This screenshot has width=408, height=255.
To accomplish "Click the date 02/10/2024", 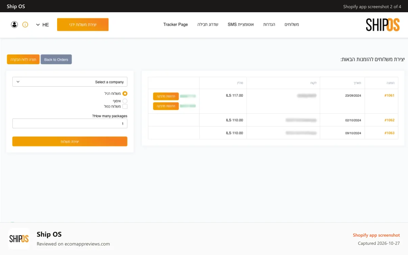I will (x=353, y=120).
